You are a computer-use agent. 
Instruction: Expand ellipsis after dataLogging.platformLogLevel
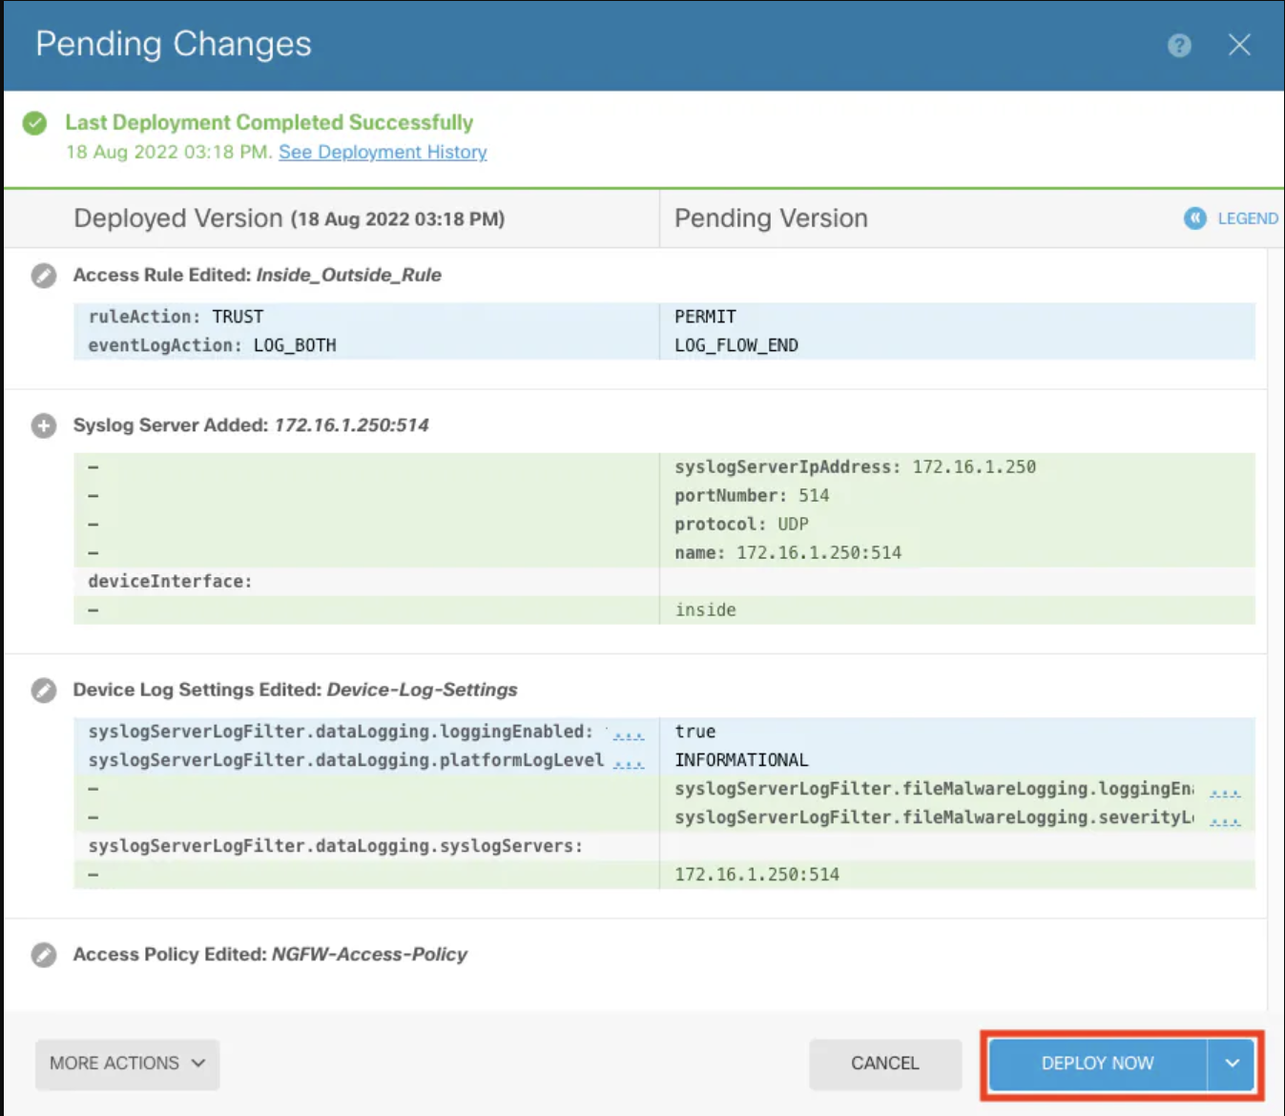(628, 762)
